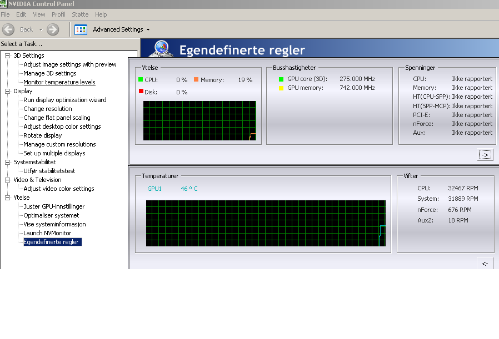Image resolution: width=499 pixels, height=339 pixels.
Task: Select Utfør stabilitetstest
Action: 49,171
